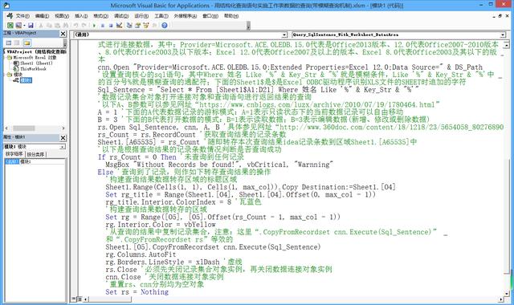Toggle Folders icon in project panel
The width and height of the screenshot is (514, 305).
click(x=27, y=43)
